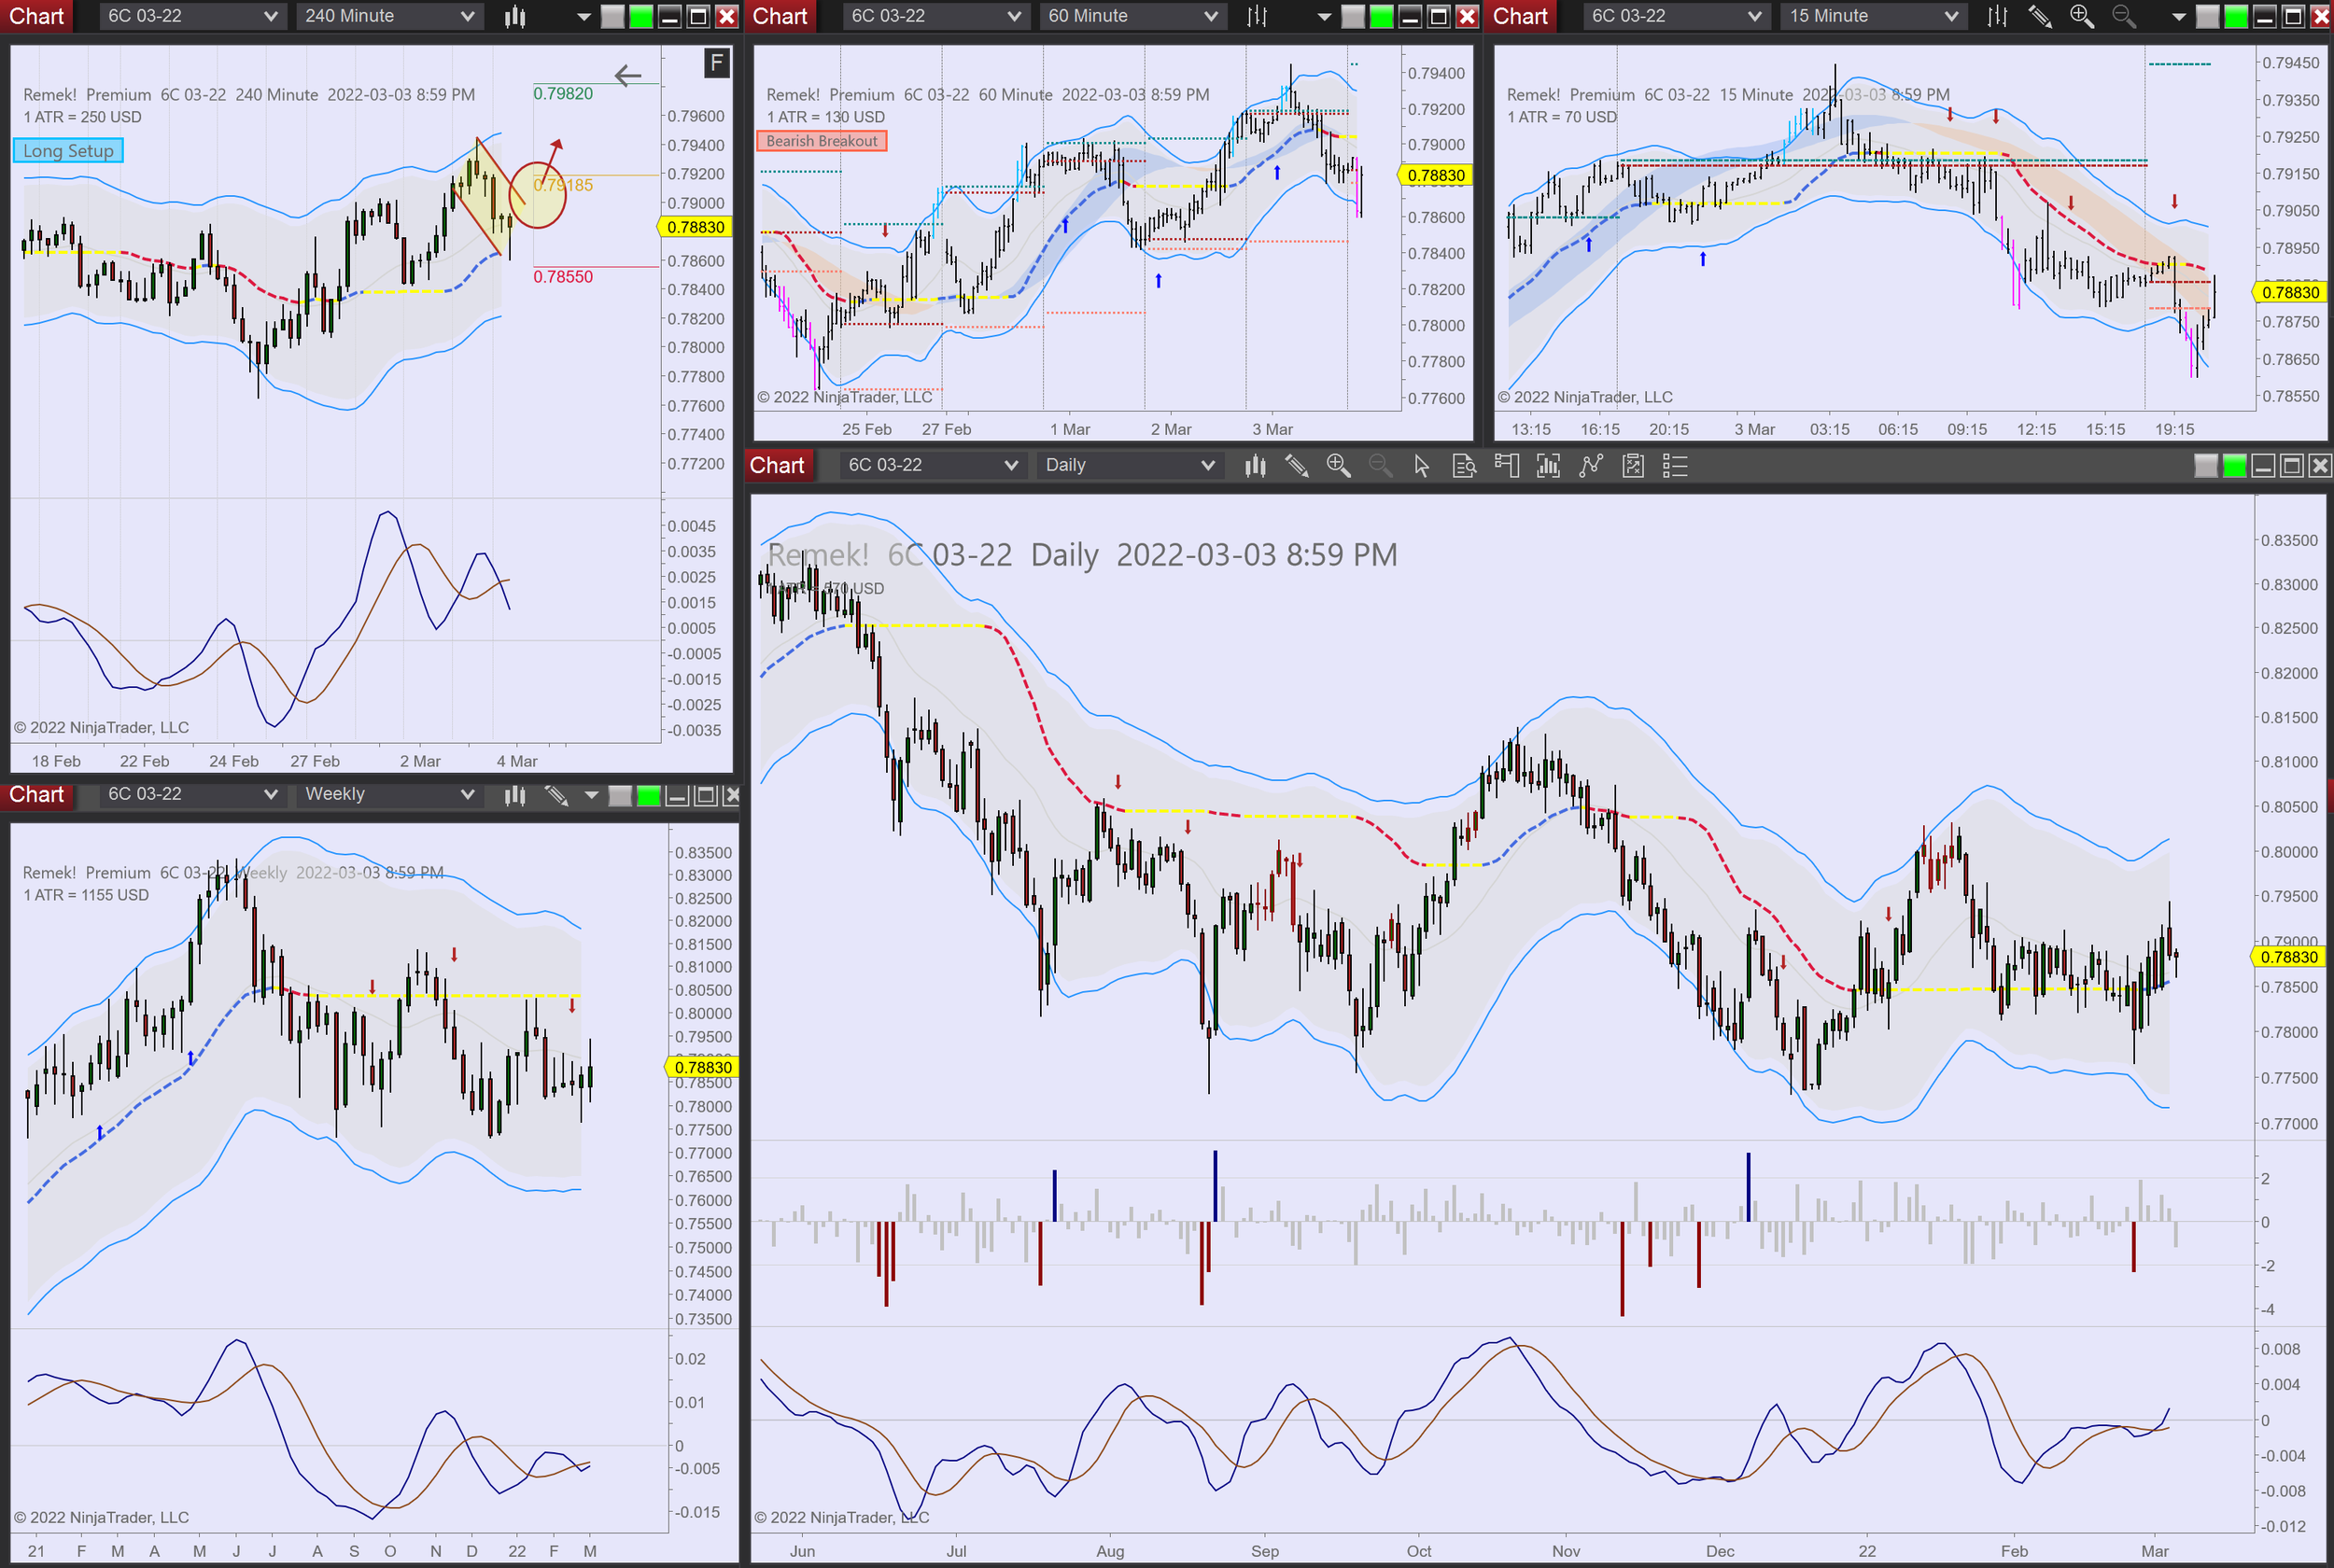Open chart style bars icon in Daily chart
The height and width of the screenshot is (1568, 2334).
pyautogui.click(x=1255, y=466)
